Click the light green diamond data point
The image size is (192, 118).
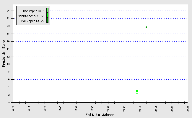point(137,94)
